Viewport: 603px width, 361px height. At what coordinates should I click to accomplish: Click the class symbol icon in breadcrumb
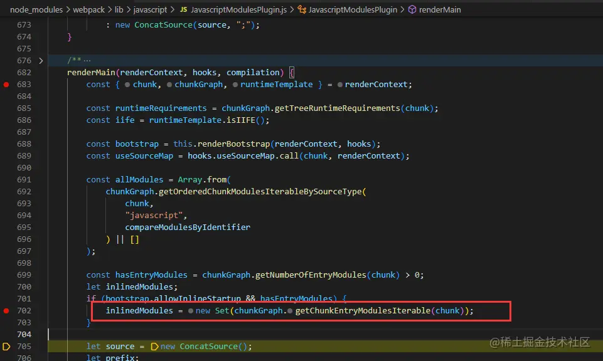(302, 9)
